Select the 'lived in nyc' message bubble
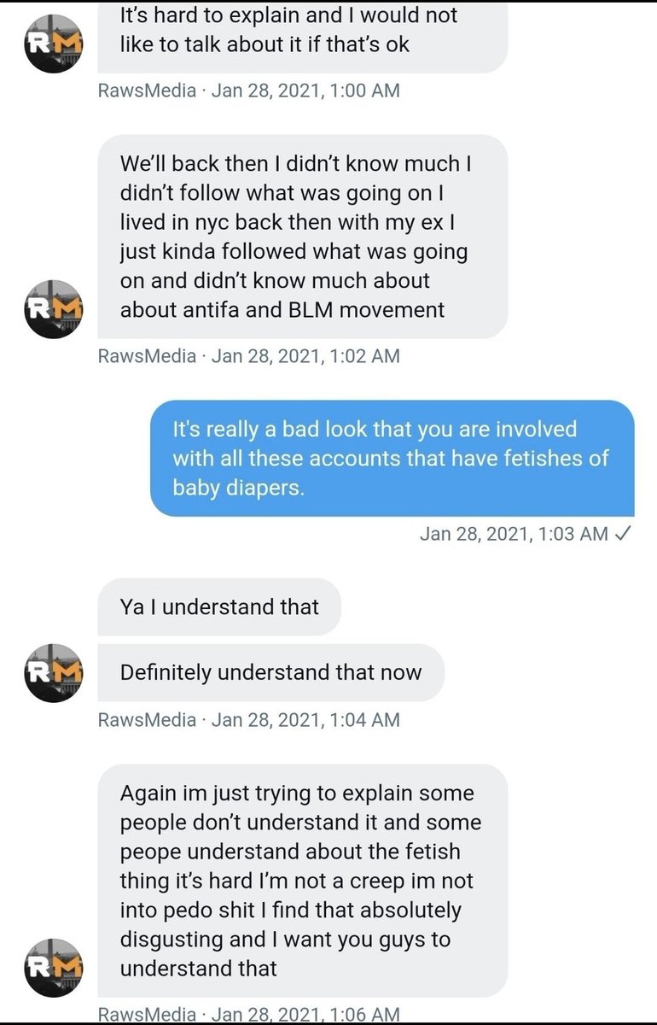 click(x=303, y=237)
